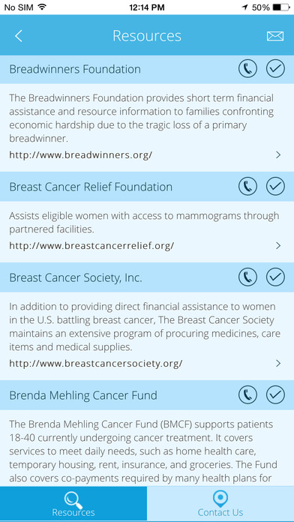Open chevron next to breadwinners.org link
Image resolution: width=294 pixels, height=522 pixels.
[278, 154]
